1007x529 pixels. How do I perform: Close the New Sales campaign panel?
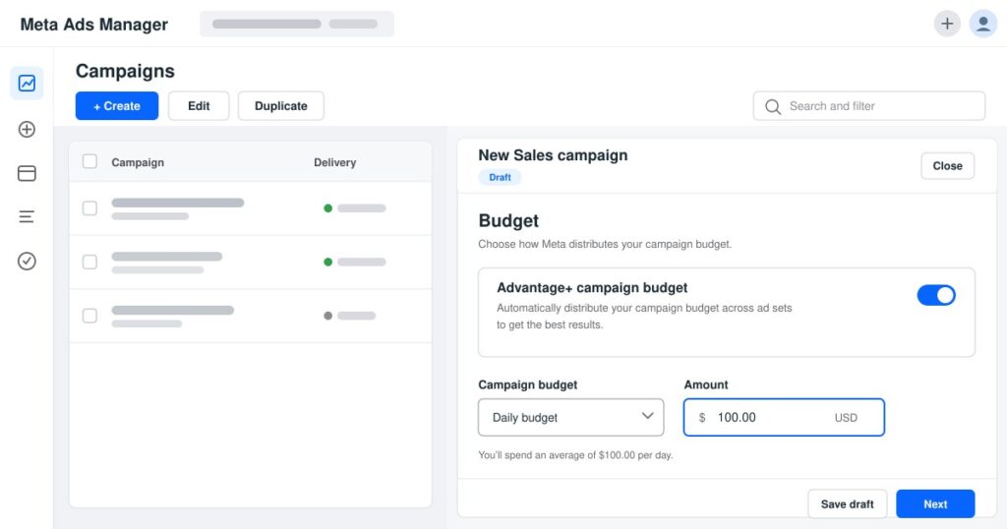point(947,165)
